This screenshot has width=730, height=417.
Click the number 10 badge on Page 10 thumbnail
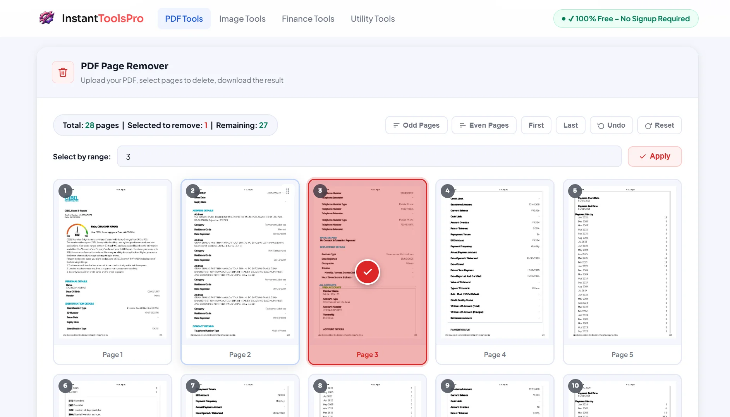[575, 385]
